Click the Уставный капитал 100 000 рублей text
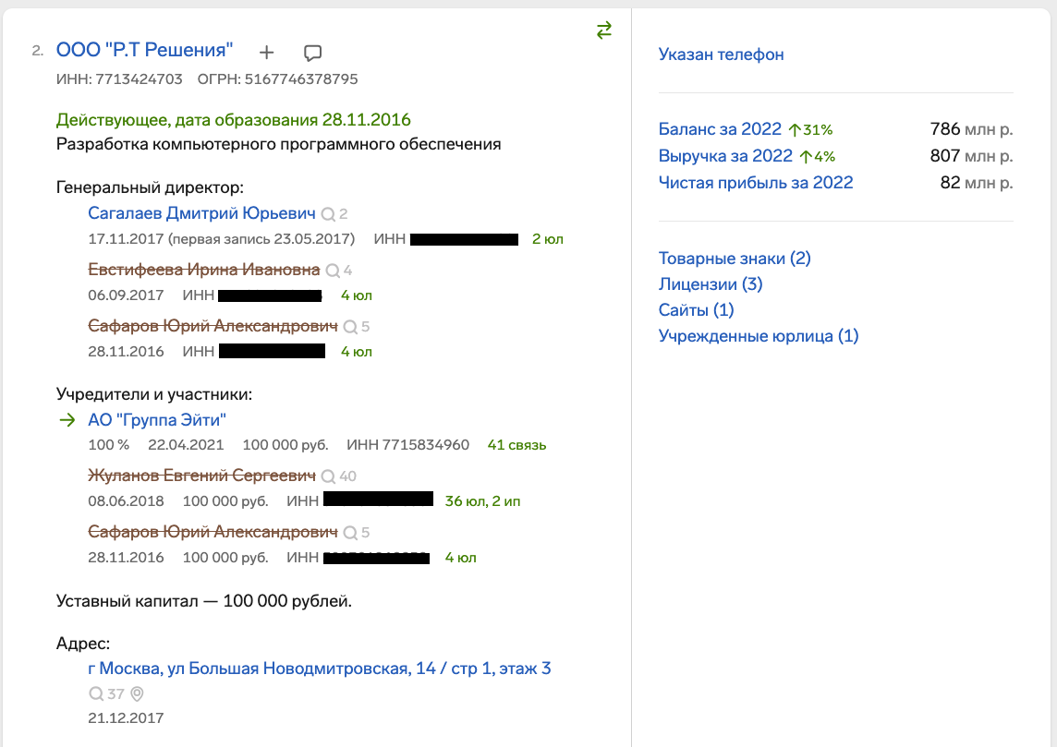This screenshot has height=747, width=1057. pyautogui.click(x=203, y=601)
